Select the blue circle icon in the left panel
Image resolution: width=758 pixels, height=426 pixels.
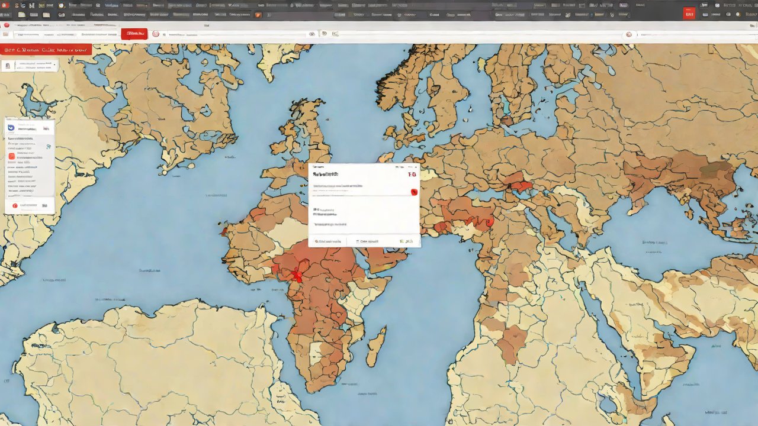[11, 128]
